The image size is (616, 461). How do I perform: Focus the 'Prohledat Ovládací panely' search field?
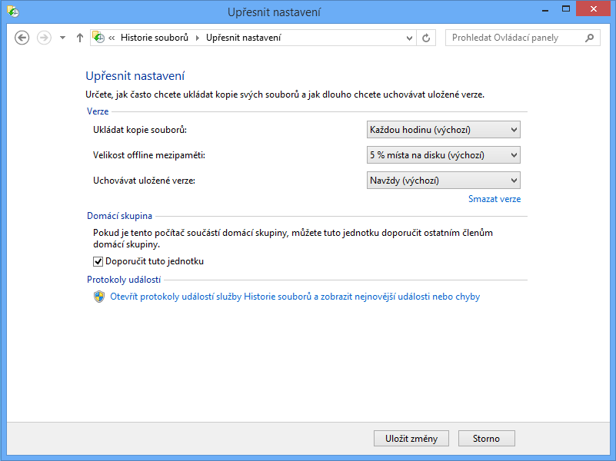(514, 38)
